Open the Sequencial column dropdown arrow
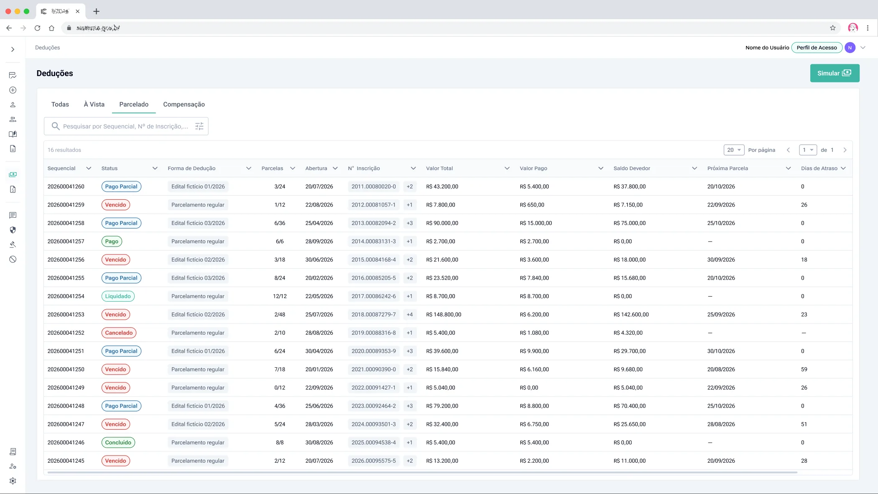This screenshot has width=878, height=494. [89, 168]
